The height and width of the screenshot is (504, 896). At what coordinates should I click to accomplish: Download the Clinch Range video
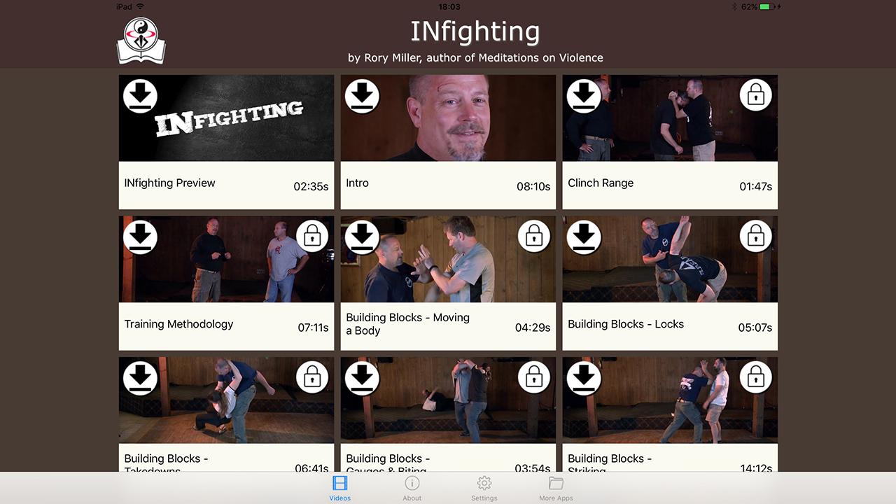click(x=584, y=96)
